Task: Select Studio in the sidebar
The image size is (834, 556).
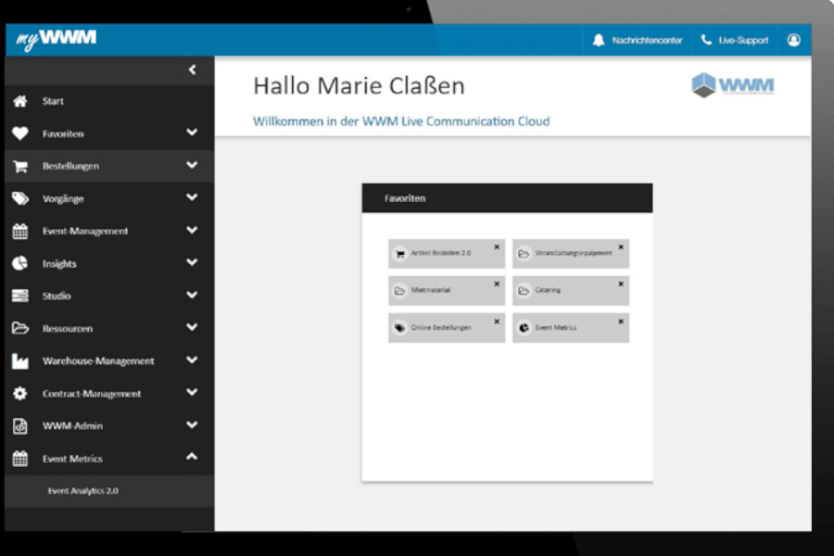Action: [x=109, y=296]
